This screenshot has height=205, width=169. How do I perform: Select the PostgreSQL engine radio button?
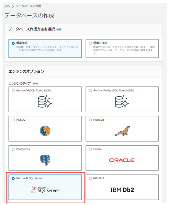coord(13,149)
